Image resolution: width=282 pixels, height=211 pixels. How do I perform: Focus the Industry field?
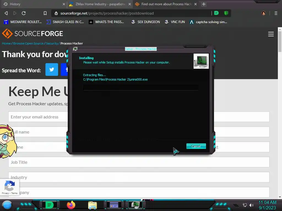pyautogui.click(x=139, y=177)
